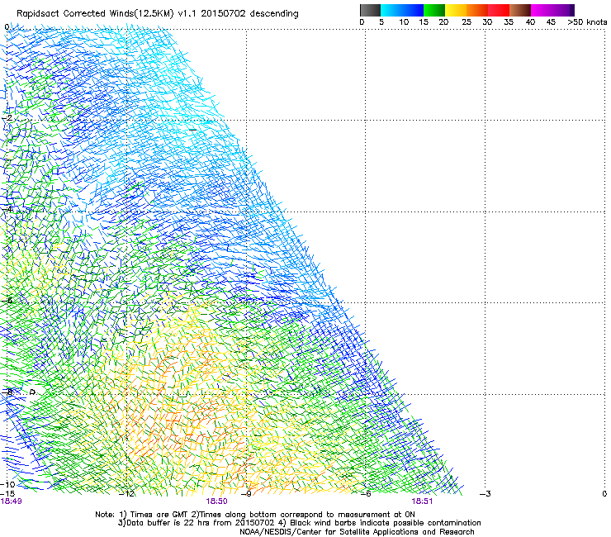611x537 pixels.
Task: Click the note "1) Times are GMT"
Action: point(154,515)
